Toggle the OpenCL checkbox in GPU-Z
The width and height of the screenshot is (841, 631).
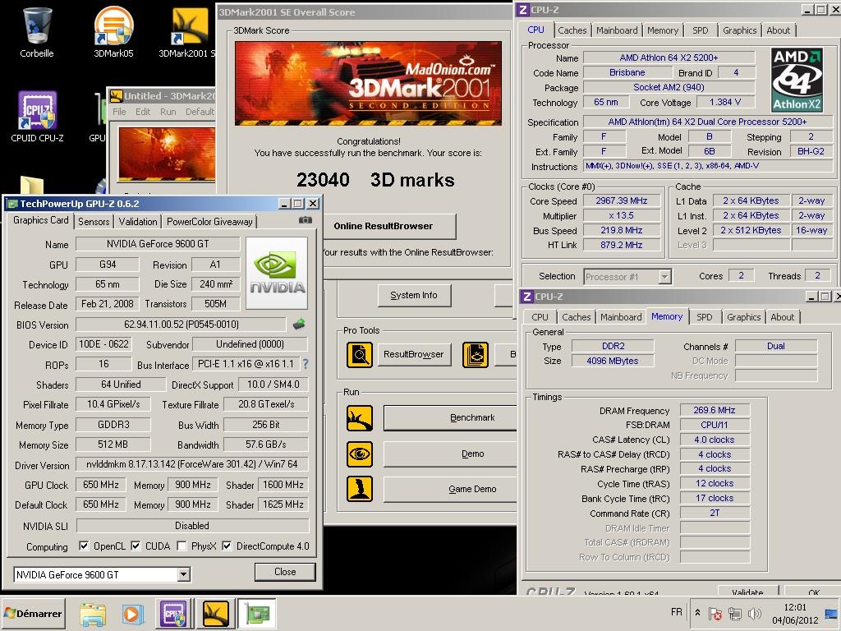[x=84, y=546]
